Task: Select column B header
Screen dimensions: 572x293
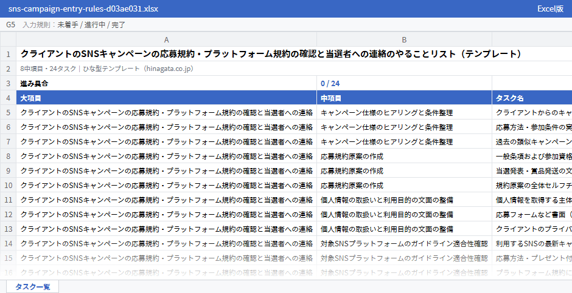Action: pyautogui.click(x=404, y=39)
